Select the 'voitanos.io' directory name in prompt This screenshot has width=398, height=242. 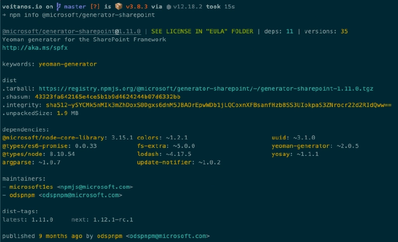tap(22, 6)
